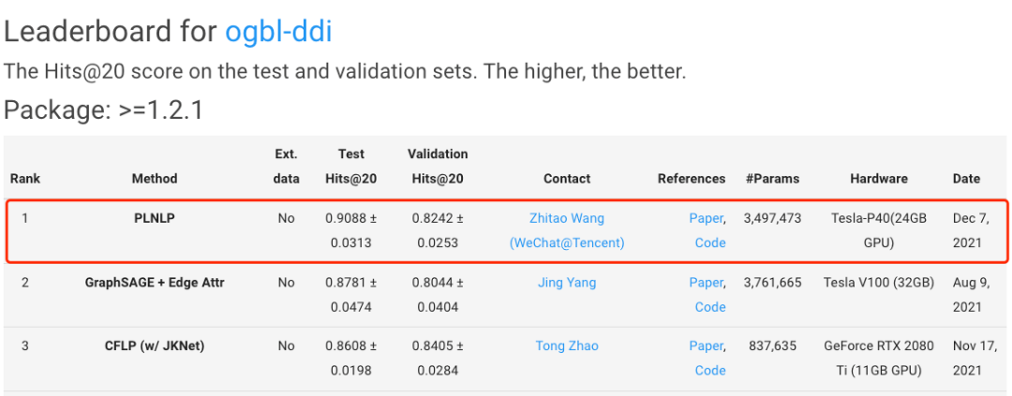The width and height of the screenshot is (1012, 396).
Task: Click the Date column header
Action: (966, 178)
